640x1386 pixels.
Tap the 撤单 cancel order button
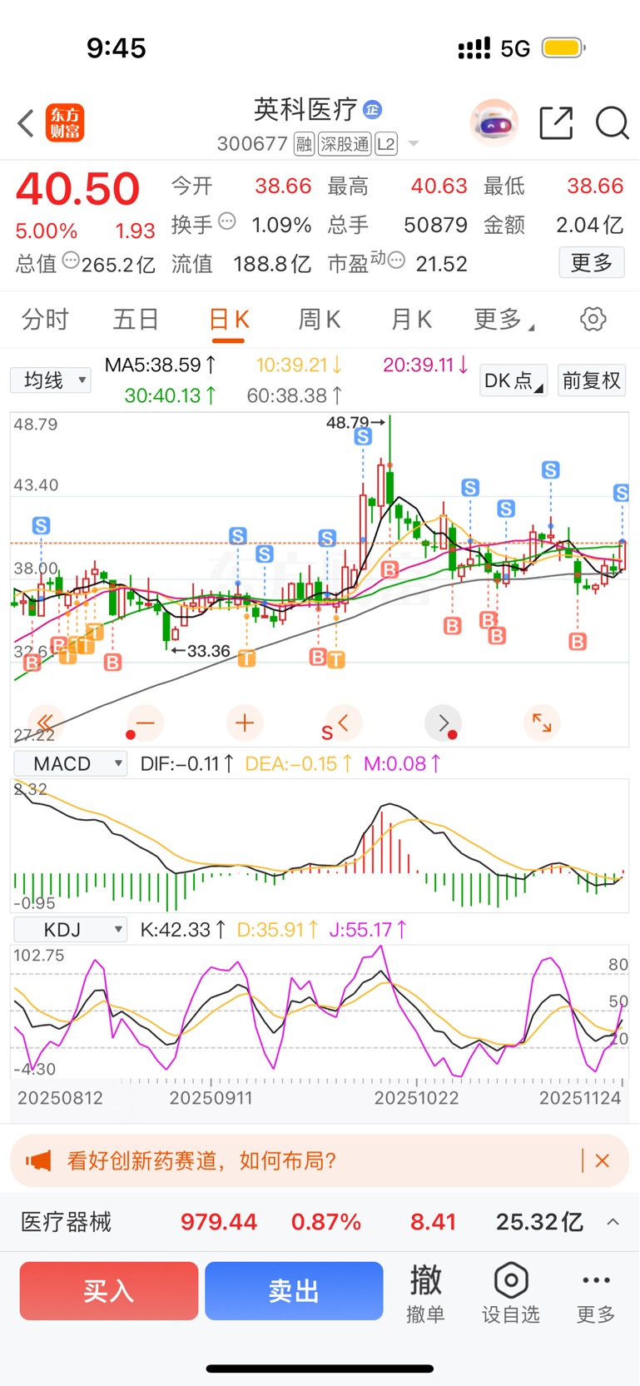[x=425, y=1293]
